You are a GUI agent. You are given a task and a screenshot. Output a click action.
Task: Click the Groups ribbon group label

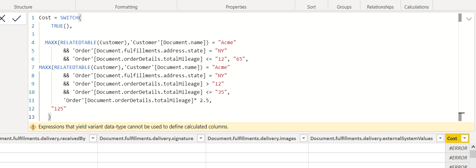344,7
